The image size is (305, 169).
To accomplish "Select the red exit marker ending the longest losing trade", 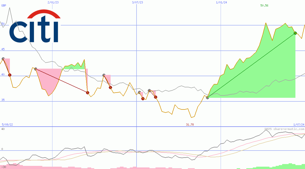I will 87,93.
